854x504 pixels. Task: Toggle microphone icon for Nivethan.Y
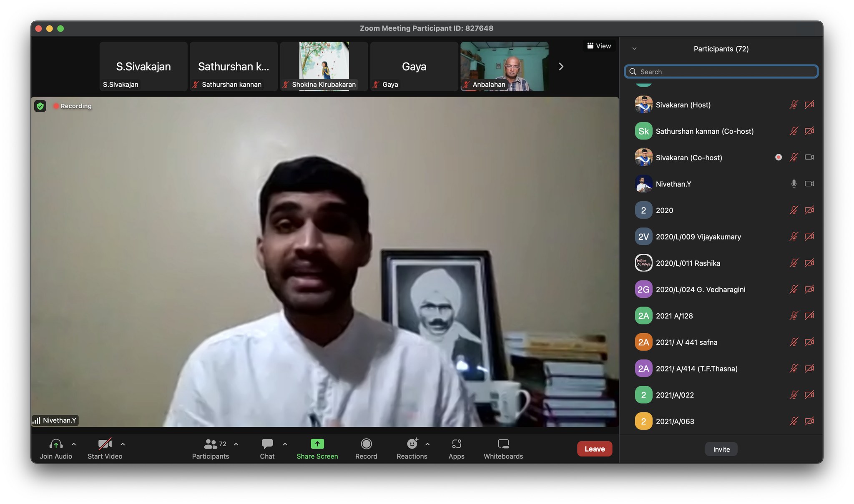(794, 184)
